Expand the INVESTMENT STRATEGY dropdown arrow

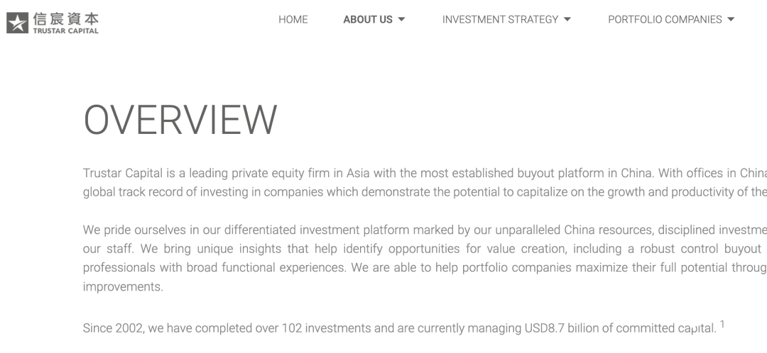point(567,20)
